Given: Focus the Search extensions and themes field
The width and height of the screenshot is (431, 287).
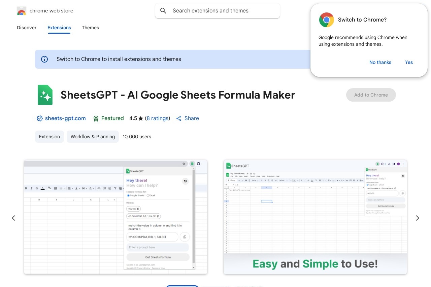Looking at the screenshot, I should tap(218, 11).
